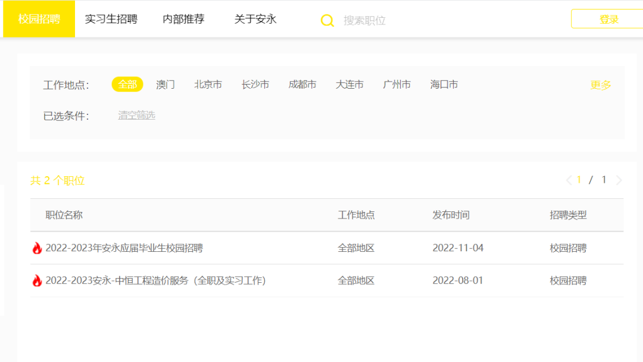
Task: Click 全部地区 in the 2022-11-04 row
Action: tap(356, 248)
